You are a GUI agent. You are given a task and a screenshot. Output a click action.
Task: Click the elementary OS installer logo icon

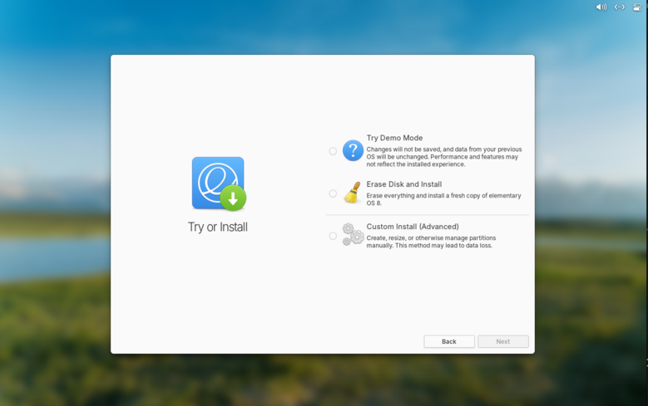click(x=219, y=183)
